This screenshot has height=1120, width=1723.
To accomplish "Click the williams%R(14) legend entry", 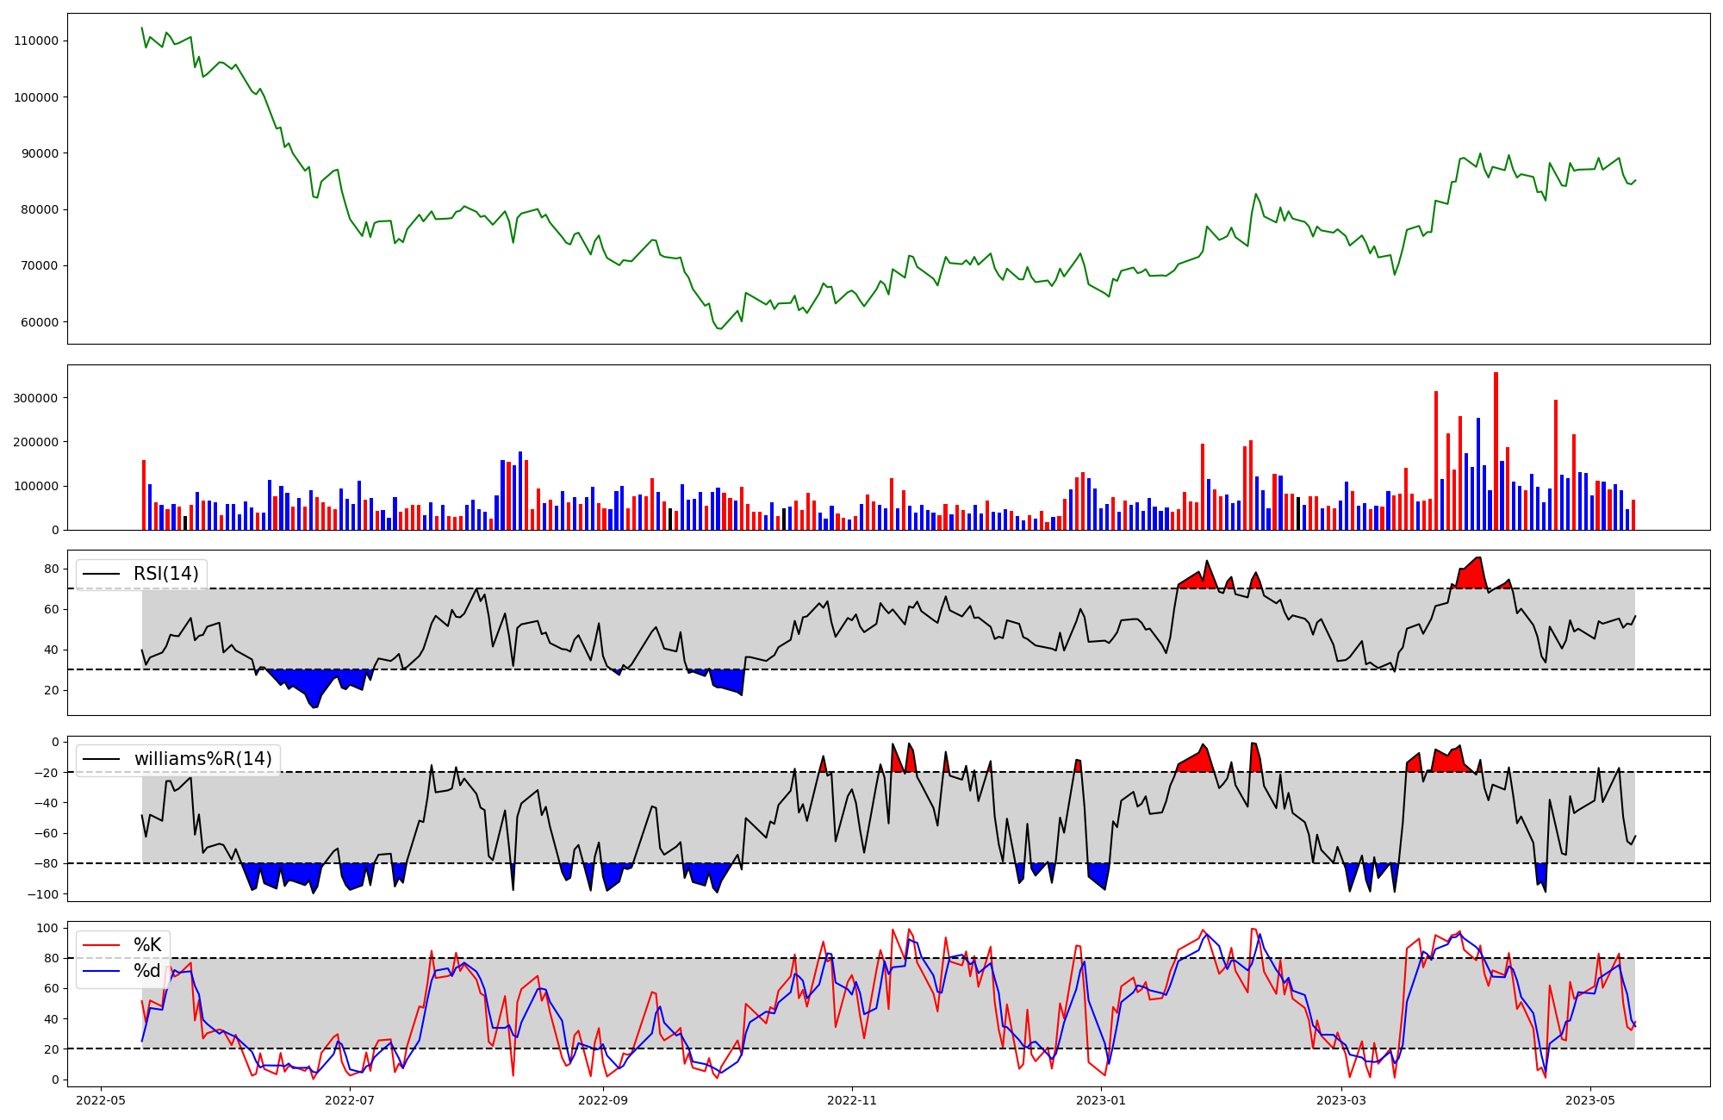I will point(202,759).
